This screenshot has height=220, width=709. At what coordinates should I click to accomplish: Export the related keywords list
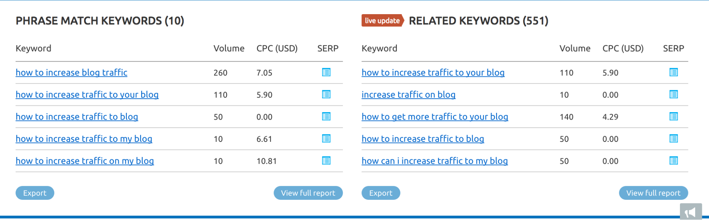coord(381,193)
